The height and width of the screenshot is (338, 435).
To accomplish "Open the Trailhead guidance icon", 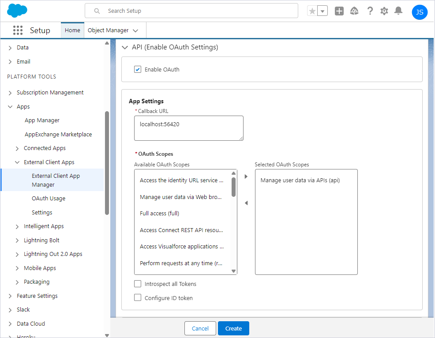I will pos(354,11).
